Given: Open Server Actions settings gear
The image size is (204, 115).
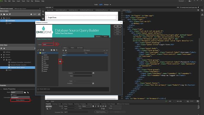Looking at the screenshot, I should click(x=31, y=14).
